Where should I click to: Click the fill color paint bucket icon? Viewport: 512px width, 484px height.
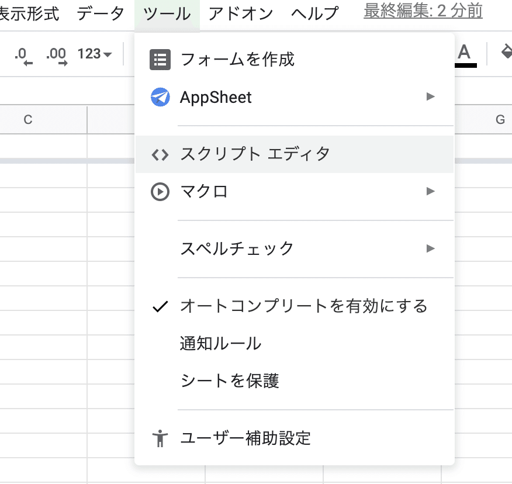pyautogui.click(x=506, y=53)
